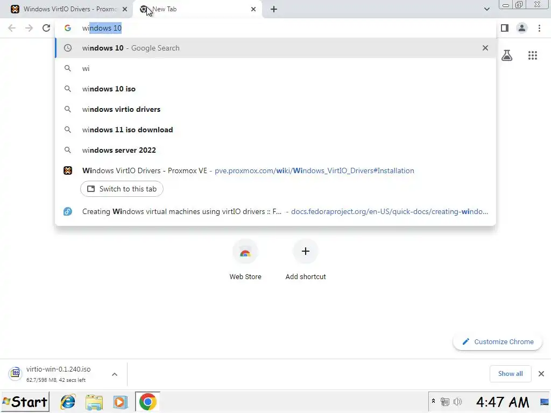Click the Google G icon in address bar
Screen dimensions: 551x413
point(68,28)
